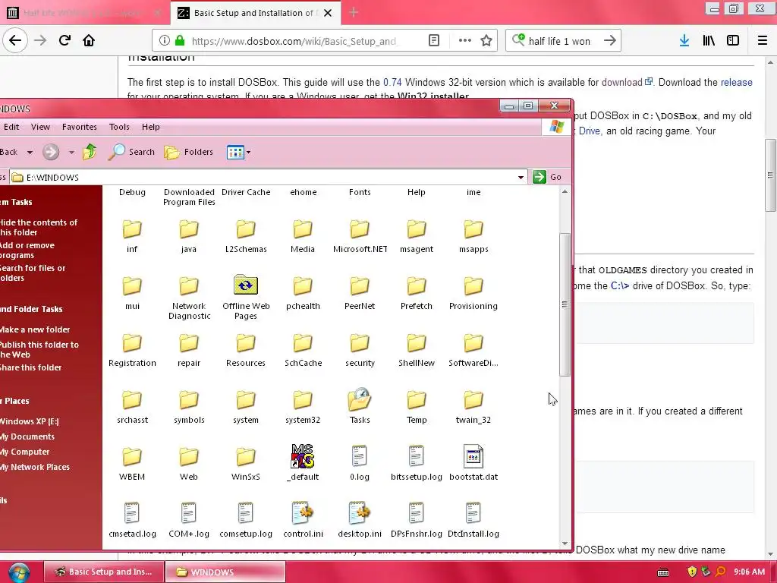Switch to Basic Setup taskbar button
Image resolution: width=777 pixels, height=583 pixels.
103,572
